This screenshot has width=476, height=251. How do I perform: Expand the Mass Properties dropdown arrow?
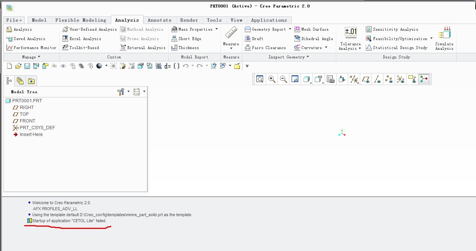coord(216,29)
